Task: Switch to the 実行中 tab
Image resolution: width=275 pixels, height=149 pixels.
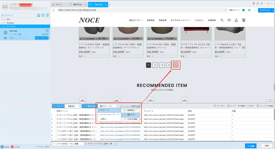Action: 78,4
